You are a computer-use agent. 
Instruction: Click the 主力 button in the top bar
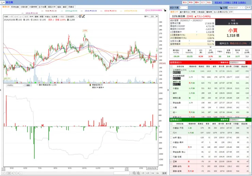coord(203,2)
